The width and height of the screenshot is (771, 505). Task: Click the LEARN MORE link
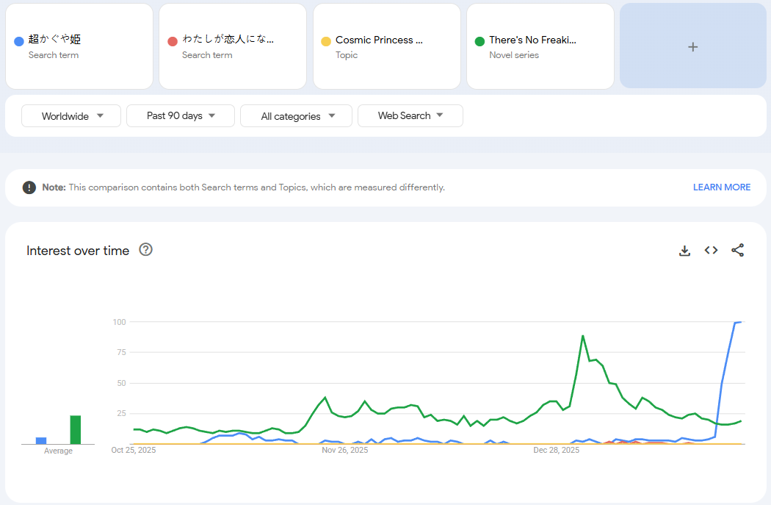pos(721,187)
